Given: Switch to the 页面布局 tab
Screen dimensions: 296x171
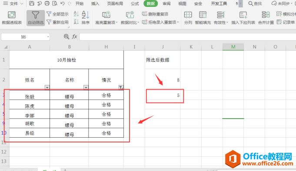Looking at the screenshot, I should pos(115,3).
